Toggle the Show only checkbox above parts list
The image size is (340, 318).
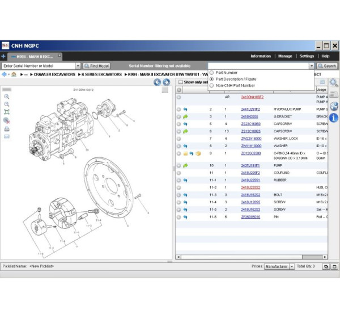click(x=180, y=82)
